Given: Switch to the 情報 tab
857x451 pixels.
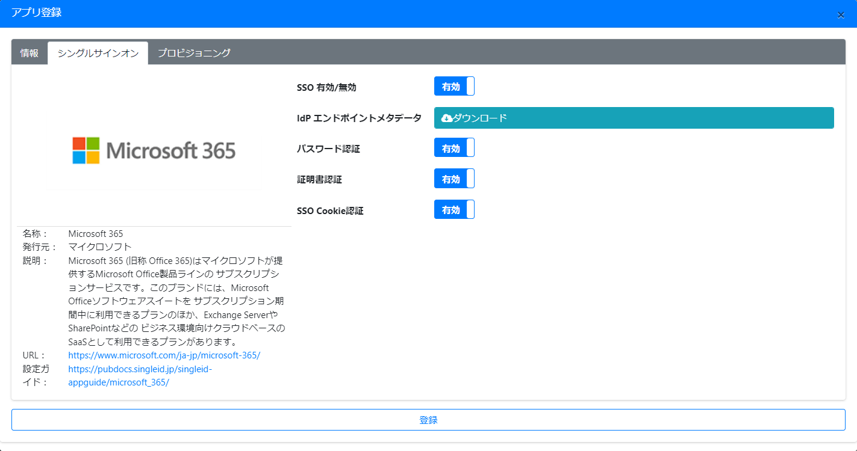Looking at the screenshot, I should tap(30, 53).
